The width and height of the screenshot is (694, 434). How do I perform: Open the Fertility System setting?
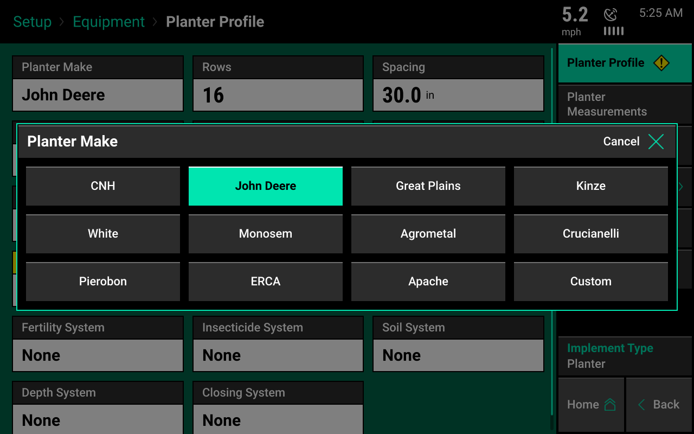(98, 344)
